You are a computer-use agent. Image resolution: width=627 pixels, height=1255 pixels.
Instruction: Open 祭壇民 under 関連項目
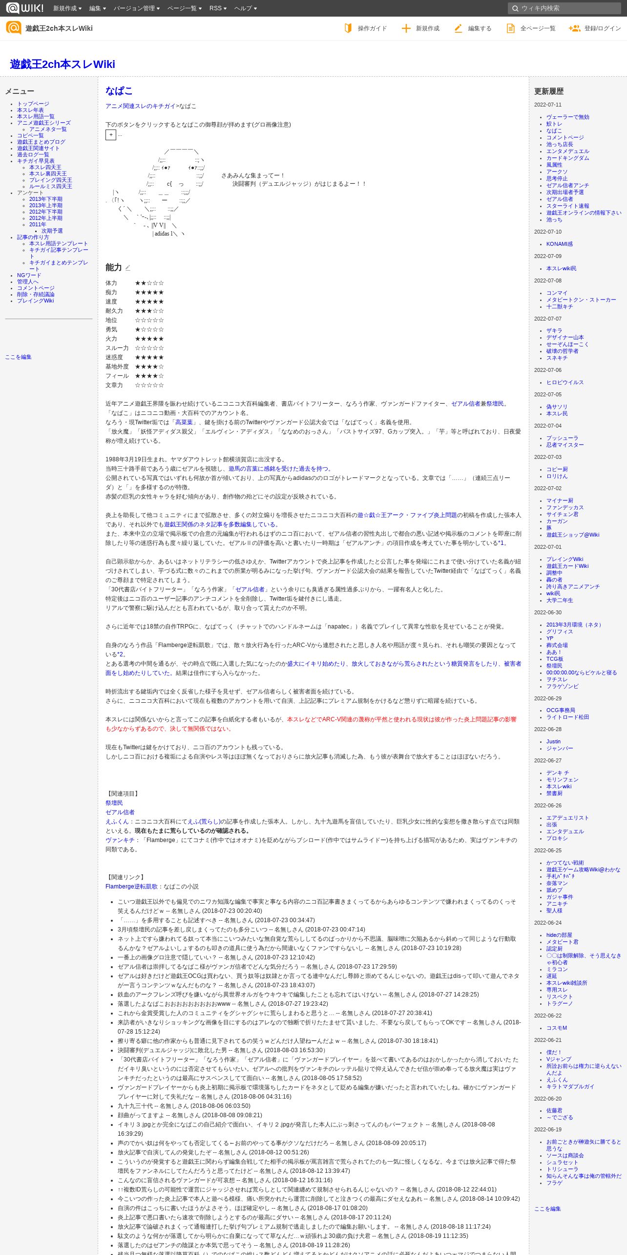coord(114,803)
